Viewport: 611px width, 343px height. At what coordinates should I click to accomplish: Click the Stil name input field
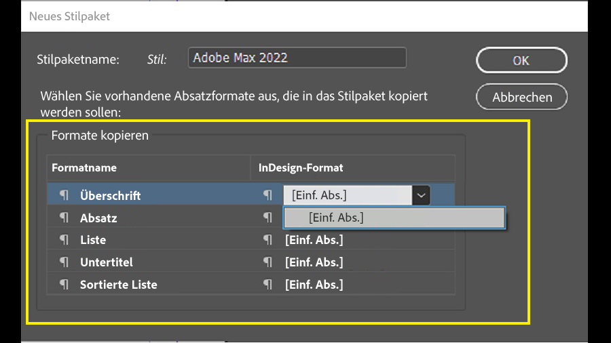click(297, 58)
